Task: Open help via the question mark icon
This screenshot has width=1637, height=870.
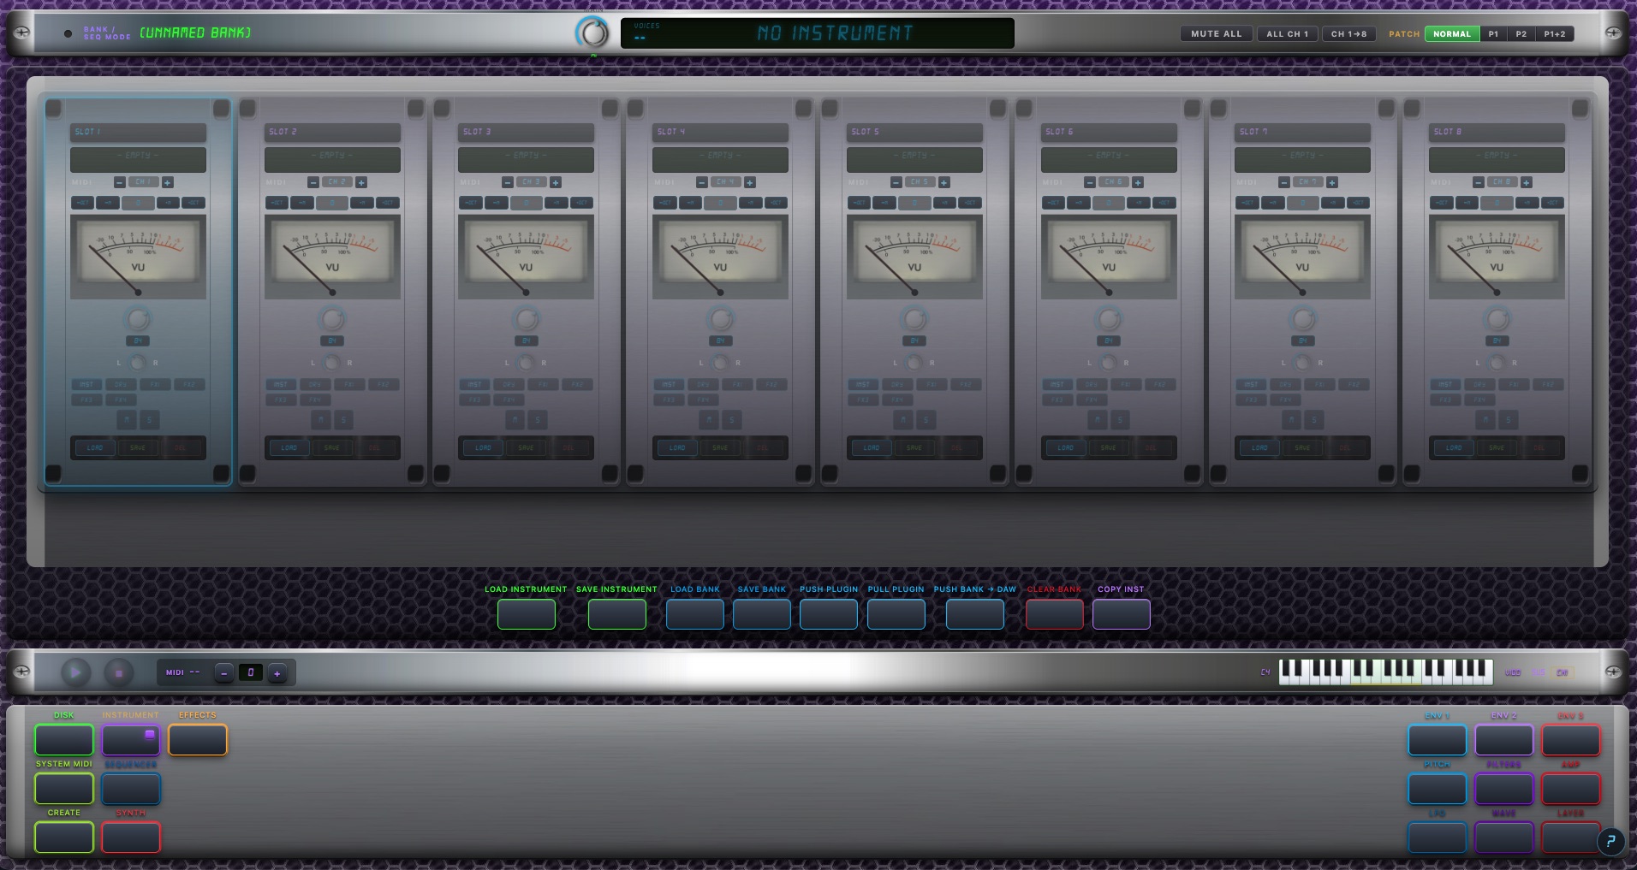Action: click(x=1610, y=841)
